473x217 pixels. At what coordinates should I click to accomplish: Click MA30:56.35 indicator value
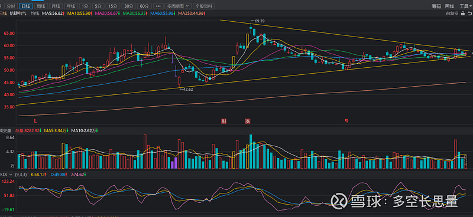(x=135, y=13)
